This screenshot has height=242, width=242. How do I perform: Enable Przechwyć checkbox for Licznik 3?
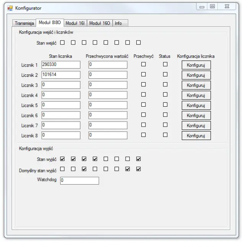point(144,84)
